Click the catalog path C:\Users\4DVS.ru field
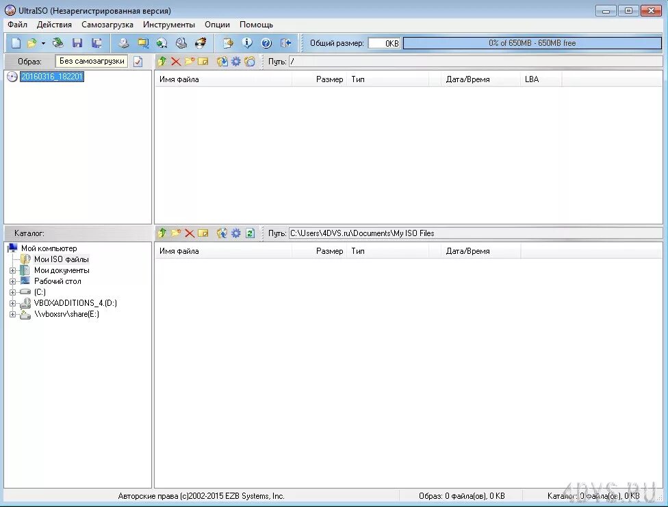This screenshot has height=507, width=668. click(x=476, y=233)
